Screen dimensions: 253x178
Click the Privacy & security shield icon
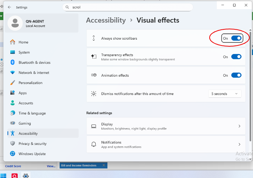(x=13, y=144)
